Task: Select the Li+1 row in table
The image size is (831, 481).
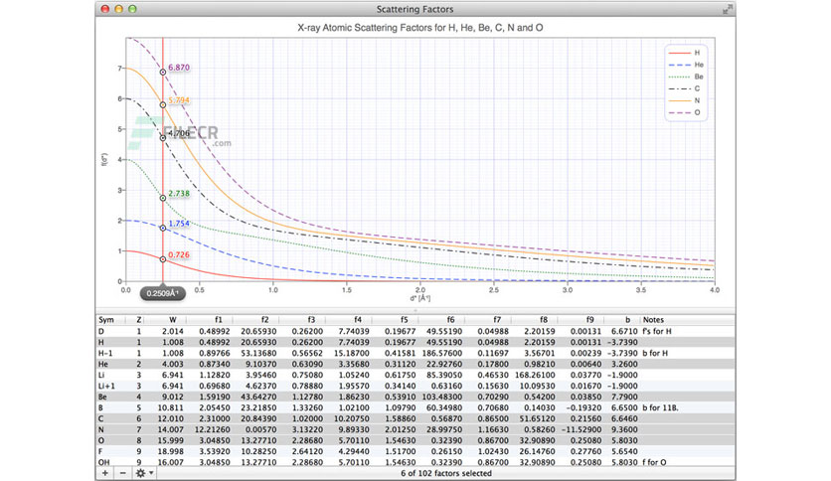Action: coord(415,386)
